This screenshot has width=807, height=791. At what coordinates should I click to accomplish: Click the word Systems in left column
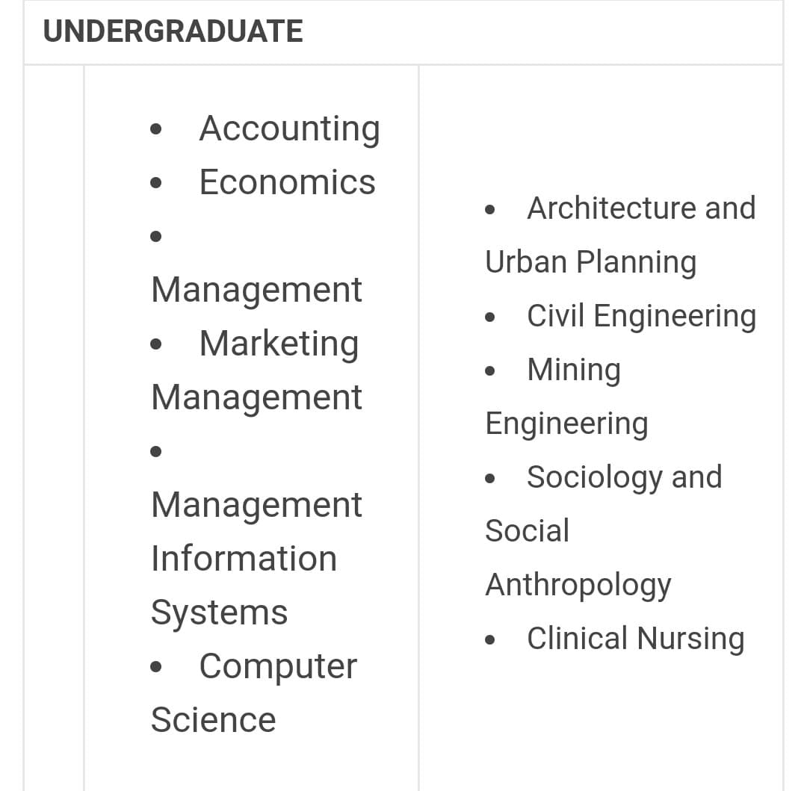(x=219, y=613)
